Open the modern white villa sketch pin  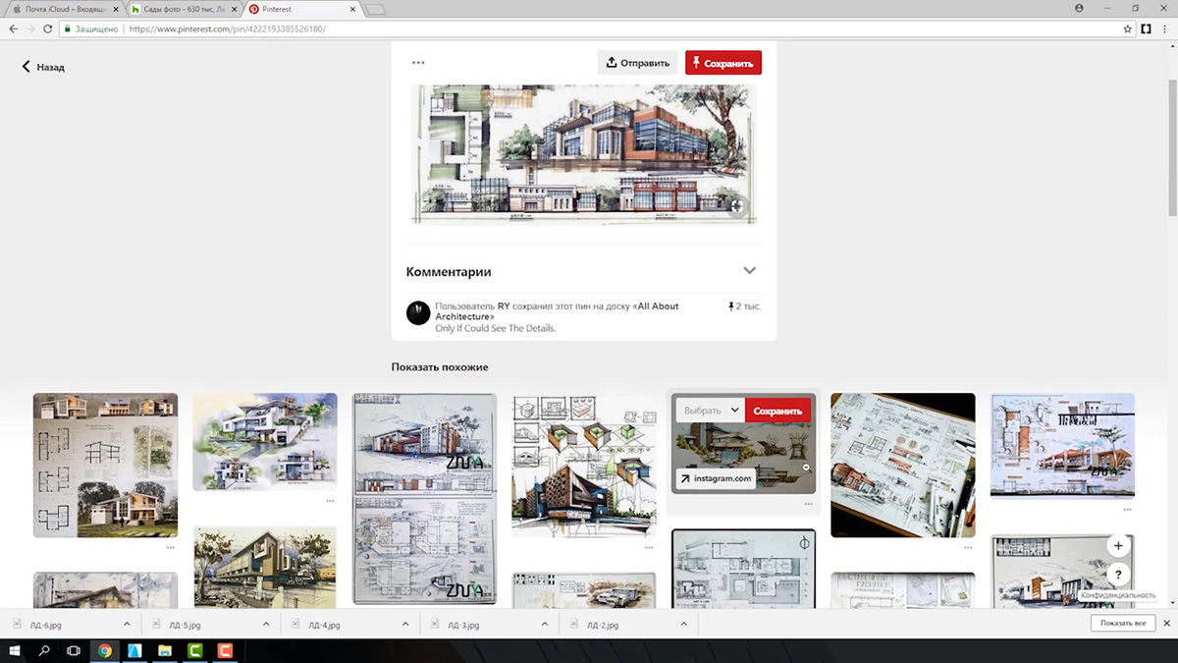point(265,442)
